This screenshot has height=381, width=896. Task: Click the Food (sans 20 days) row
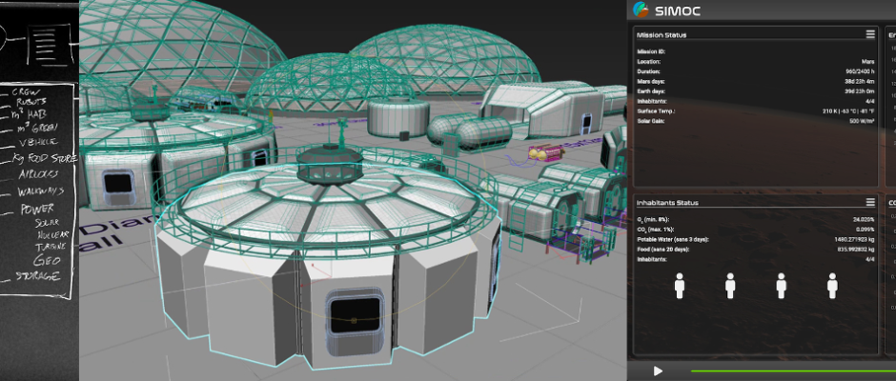(x=753, y=250)
